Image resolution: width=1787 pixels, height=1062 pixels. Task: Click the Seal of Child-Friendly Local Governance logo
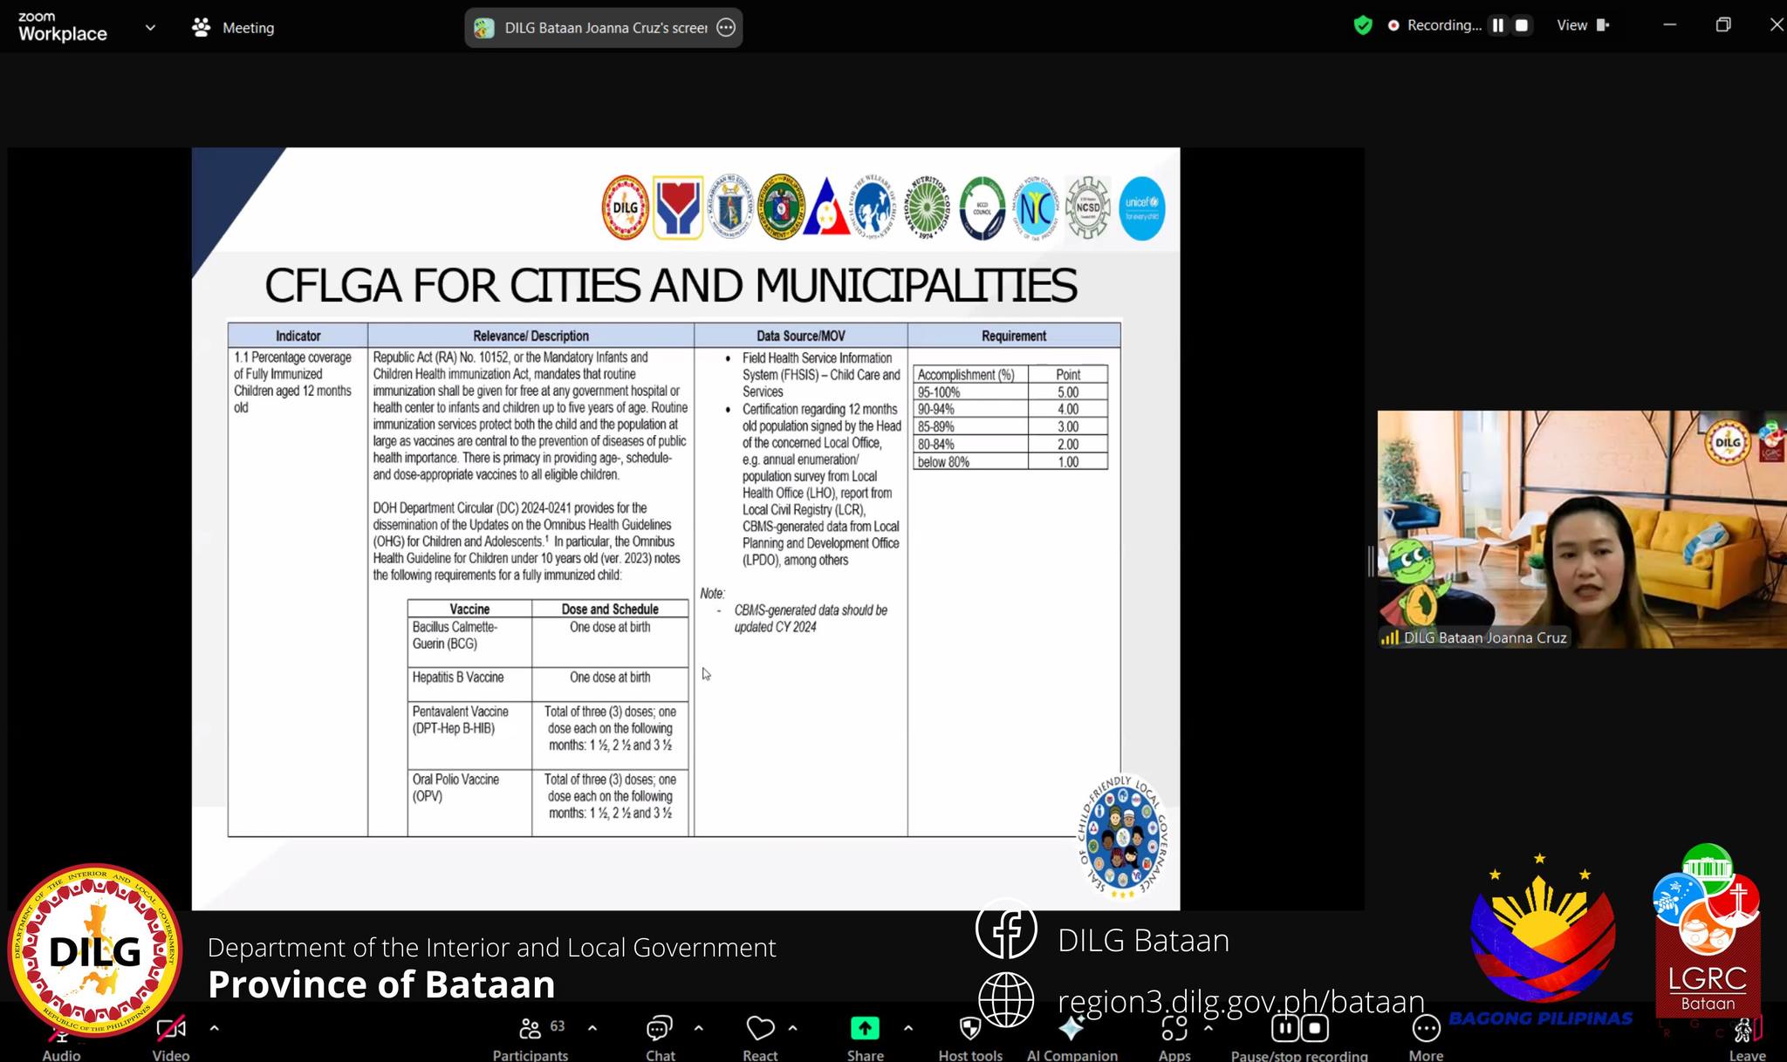click(x=1122, y=838)
